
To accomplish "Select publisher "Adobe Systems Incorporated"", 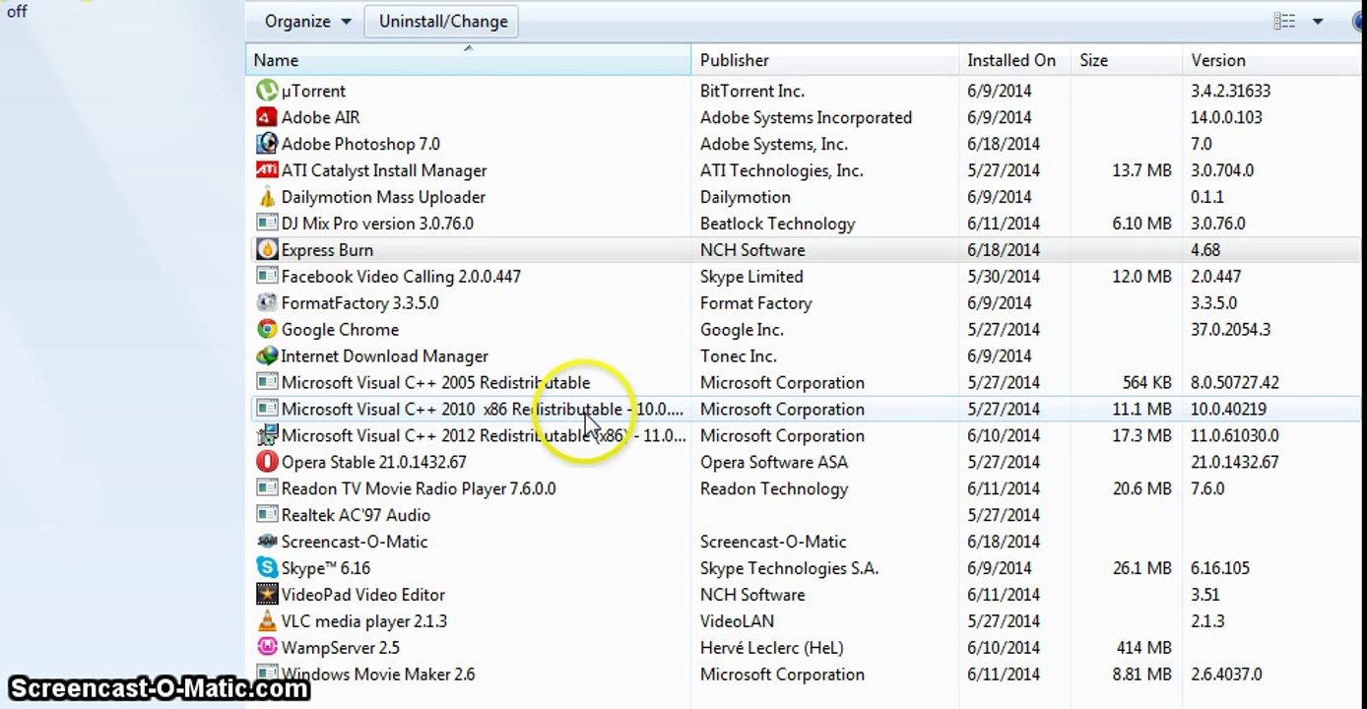I will pos(806,117).
